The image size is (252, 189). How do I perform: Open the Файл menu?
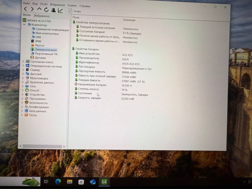[x=26, y=3]
